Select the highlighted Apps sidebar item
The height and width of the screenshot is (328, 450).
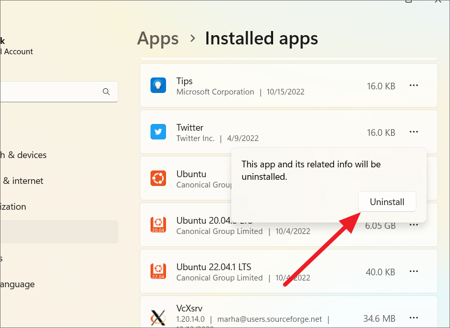point(59,231)
